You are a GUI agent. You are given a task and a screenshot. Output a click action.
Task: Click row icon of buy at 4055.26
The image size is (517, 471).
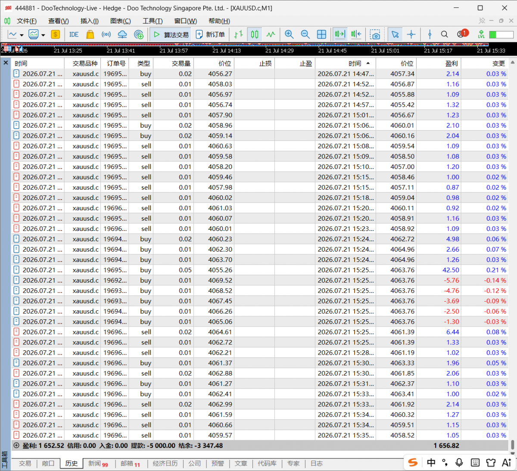[x=16, y=270]
